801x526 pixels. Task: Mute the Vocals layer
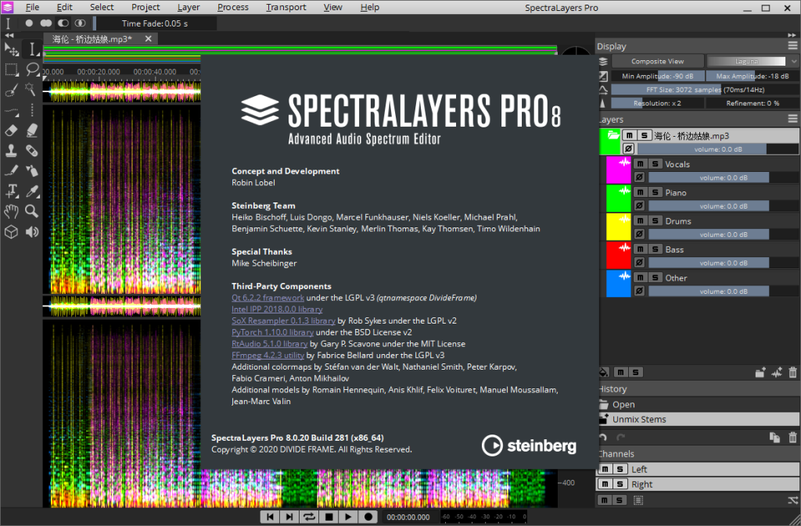tap(640, 164)
